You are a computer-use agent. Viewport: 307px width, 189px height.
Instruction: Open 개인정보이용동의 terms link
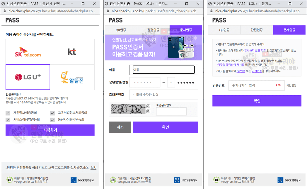pos(25,113)
